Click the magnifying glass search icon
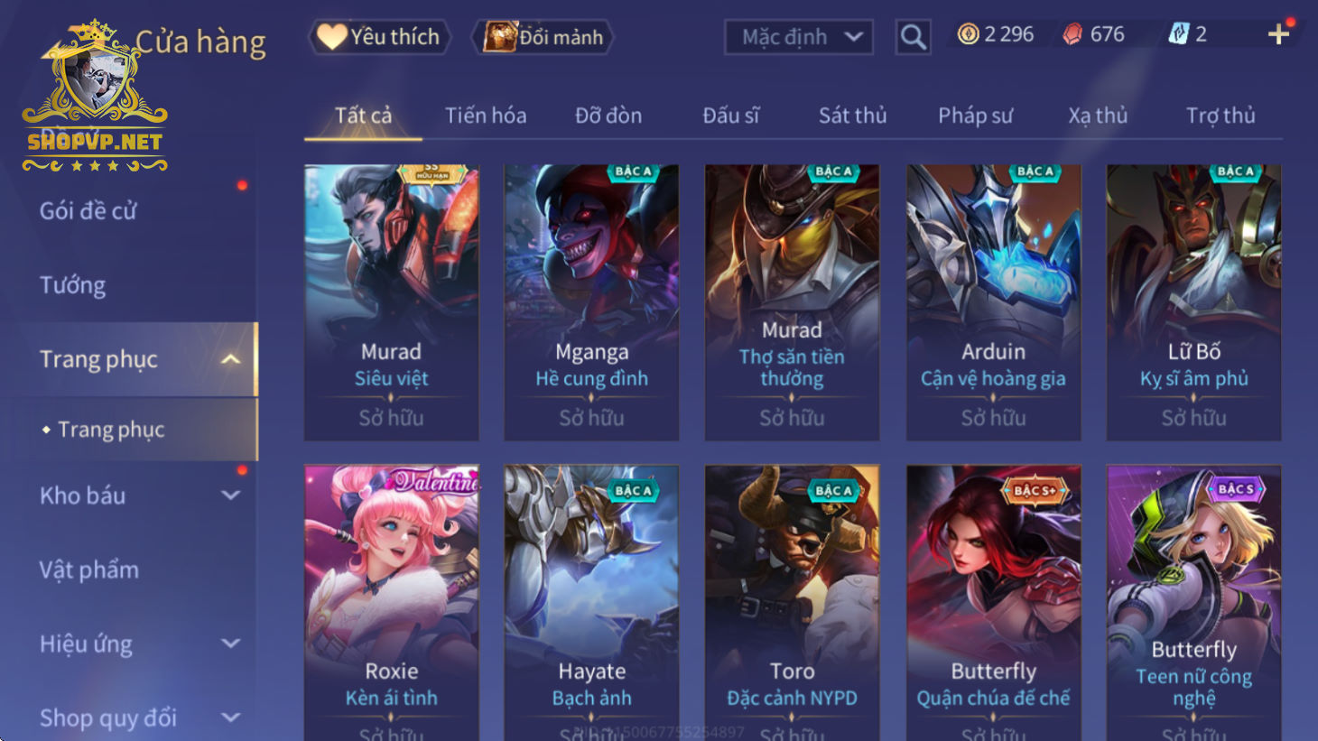1318x741 pixels. [x=913, y=37]
